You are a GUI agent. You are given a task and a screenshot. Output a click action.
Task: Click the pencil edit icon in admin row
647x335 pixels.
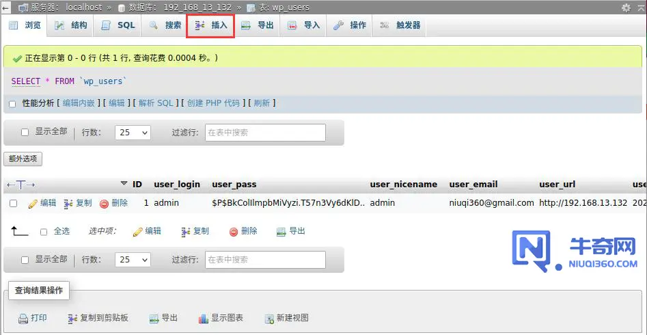(x=33, y=204)
